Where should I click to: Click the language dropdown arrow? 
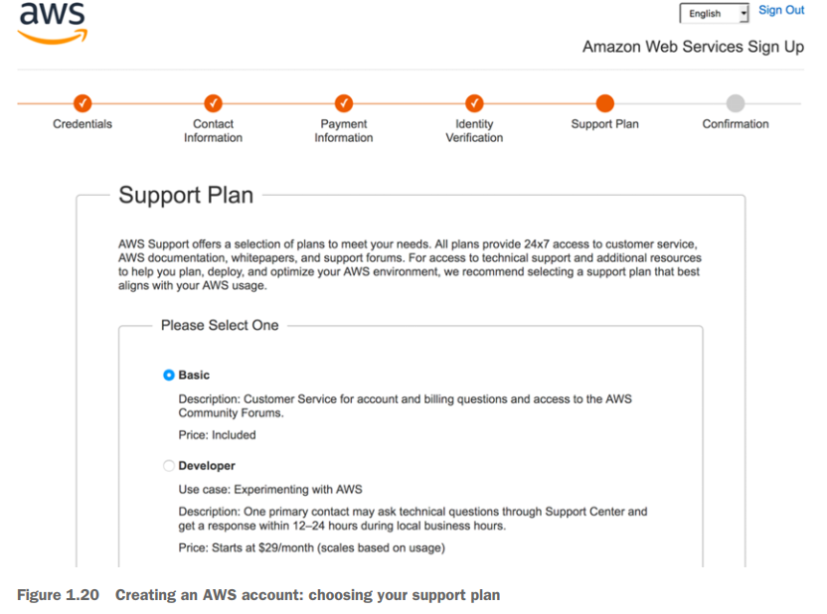point(743,13)
